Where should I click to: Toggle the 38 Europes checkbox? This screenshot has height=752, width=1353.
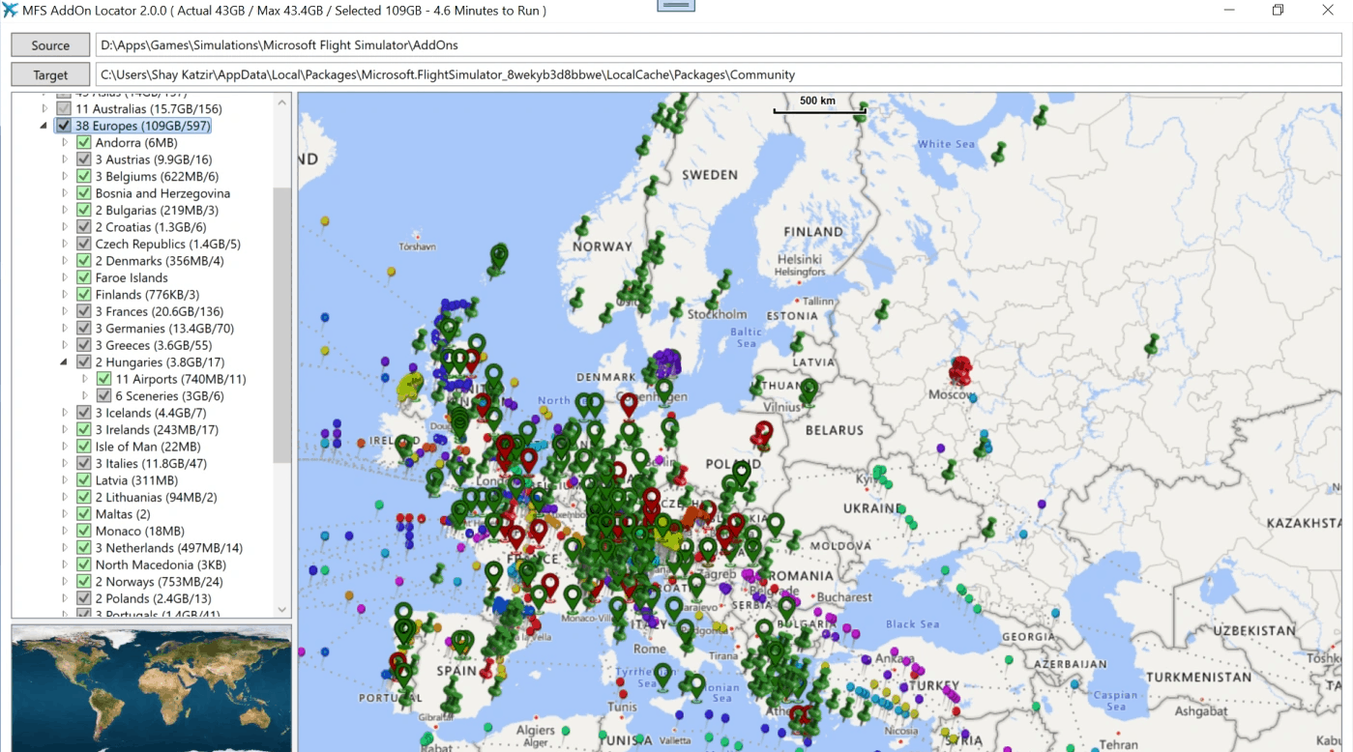(x=64, y=127)
